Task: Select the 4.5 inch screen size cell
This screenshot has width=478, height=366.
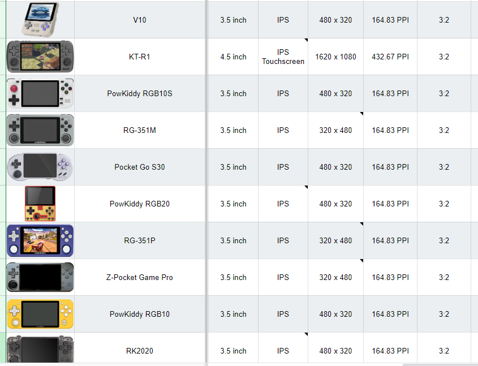Action: 233,57
